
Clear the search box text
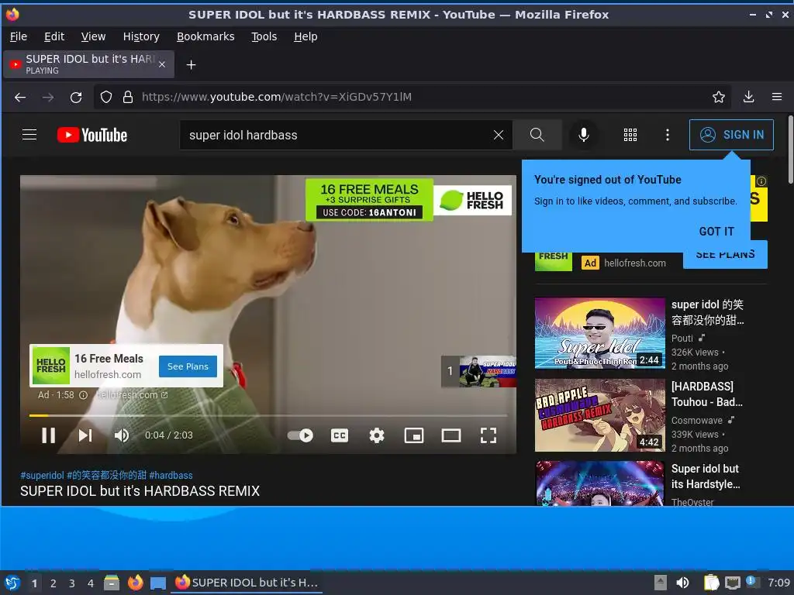499,135
